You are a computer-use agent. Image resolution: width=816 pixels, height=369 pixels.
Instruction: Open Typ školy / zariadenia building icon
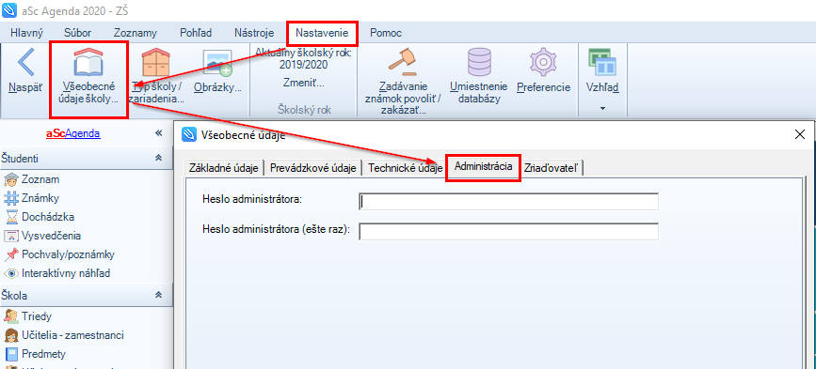[156, 63]
